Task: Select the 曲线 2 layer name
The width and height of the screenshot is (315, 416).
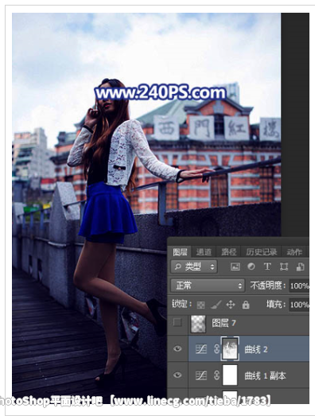Action: (x=256, y=349)
